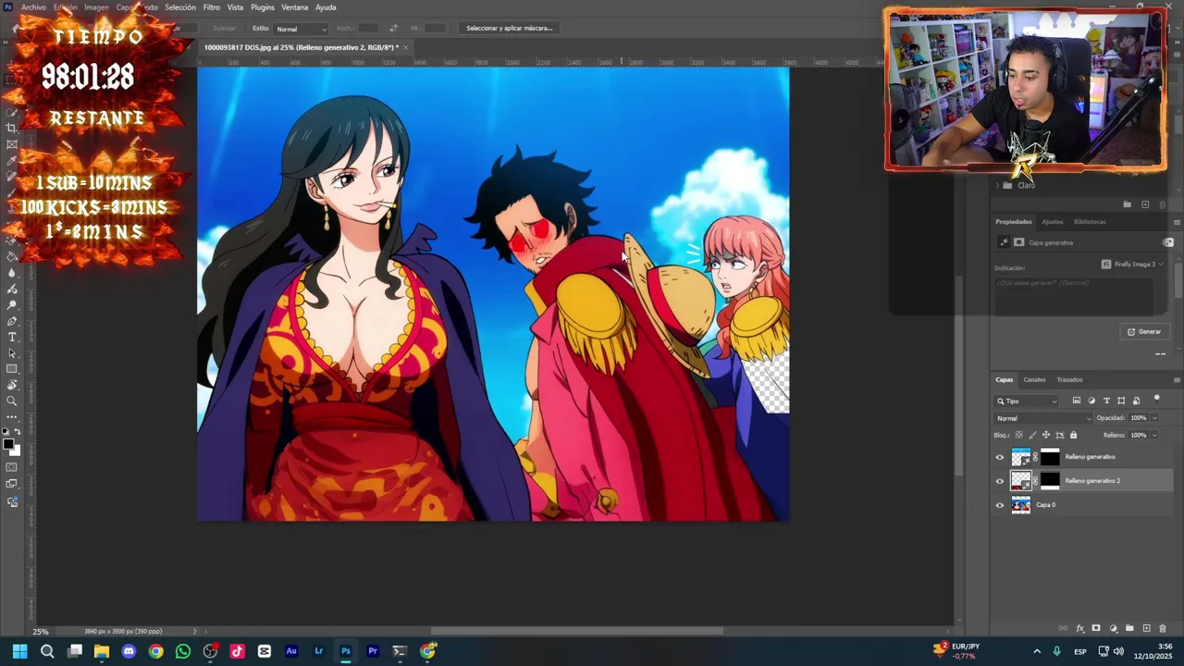Select the Pen tool
Viewport: 1184px width, 666px height.
(x=12, y=321)
